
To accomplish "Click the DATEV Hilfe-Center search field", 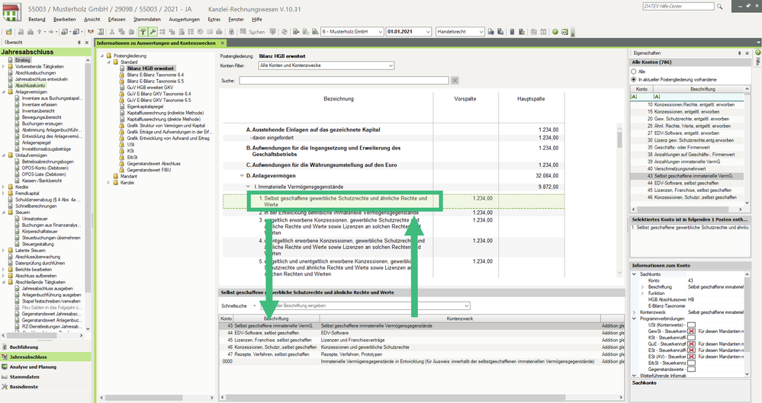I will (678, 6).
